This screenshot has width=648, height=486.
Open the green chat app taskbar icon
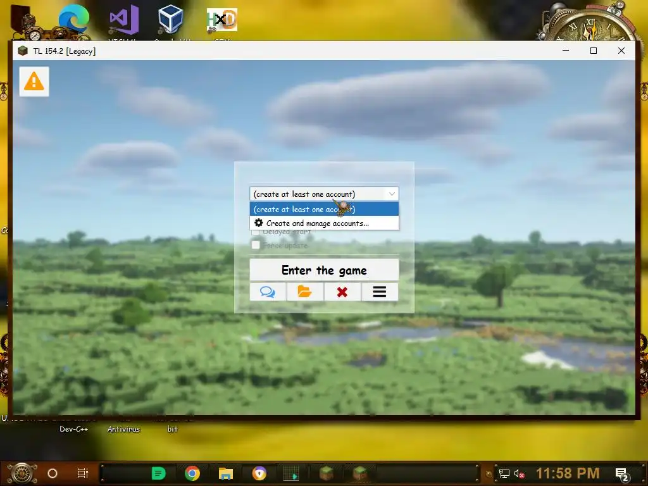[x=158, y=473]
